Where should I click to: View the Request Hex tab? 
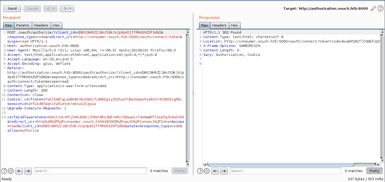click(x=56, y=25)
